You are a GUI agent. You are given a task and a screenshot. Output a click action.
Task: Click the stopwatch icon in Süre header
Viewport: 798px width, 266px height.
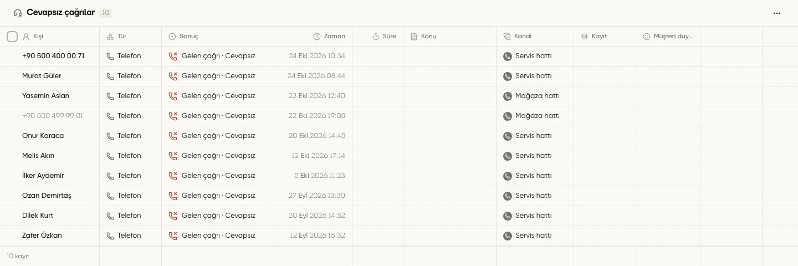pos(376,37)
